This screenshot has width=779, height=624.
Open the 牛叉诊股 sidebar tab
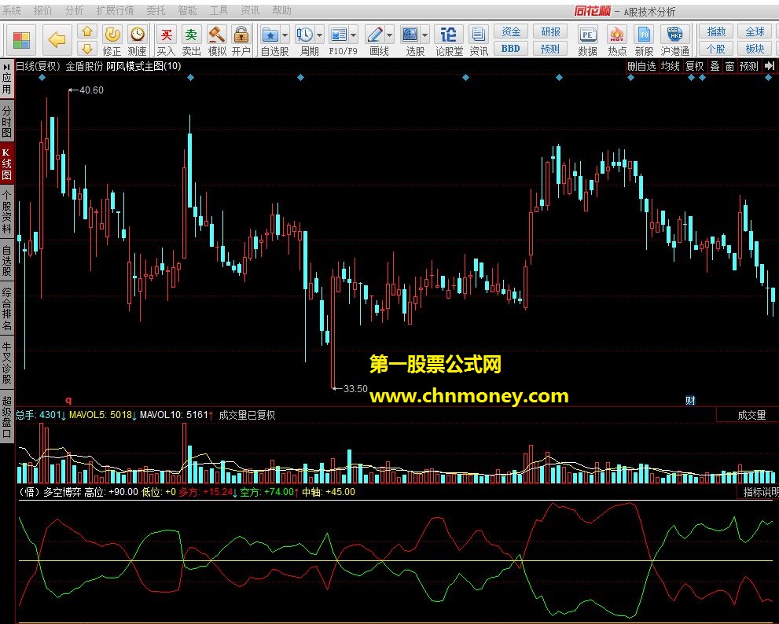[6, 363]
